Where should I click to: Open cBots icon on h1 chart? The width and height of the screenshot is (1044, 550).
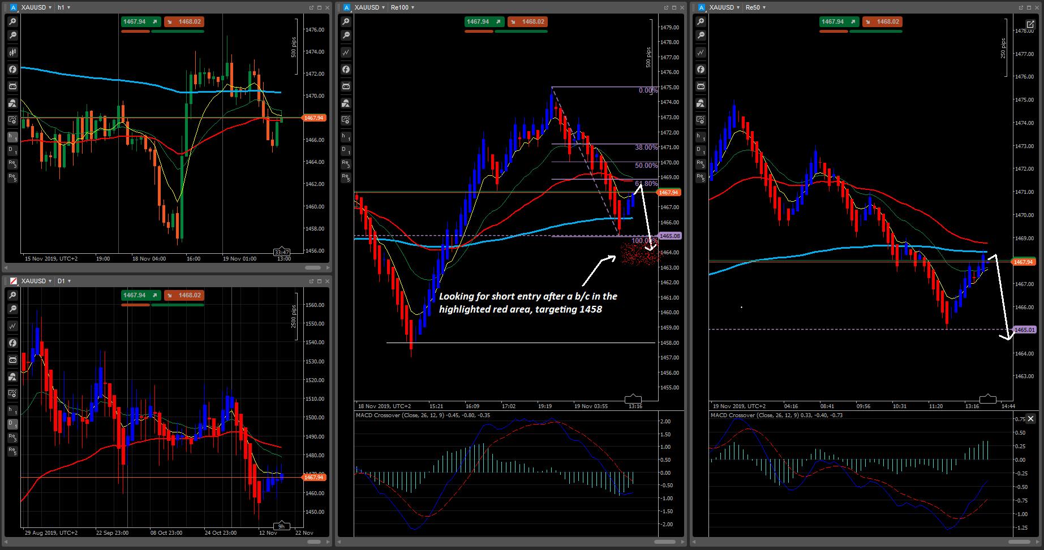[x=12, y=86]
